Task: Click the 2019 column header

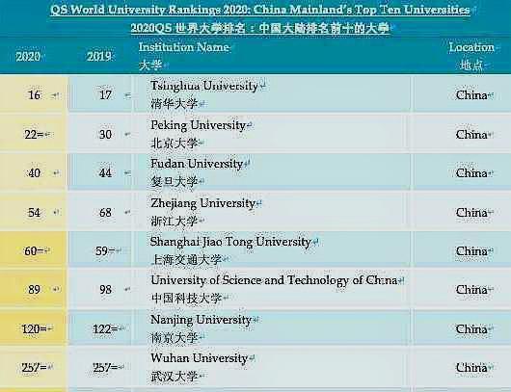Action: pyautogui.click(x=99, y=57)
